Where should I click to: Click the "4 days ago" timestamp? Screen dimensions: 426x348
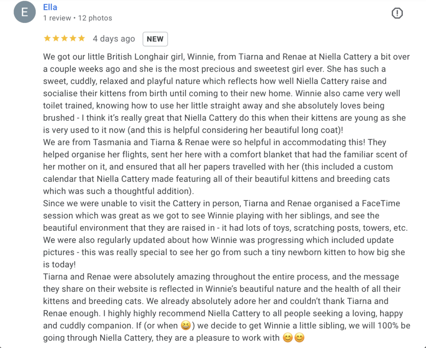coord(114,39)
